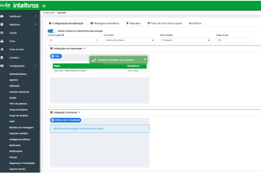
Task: Open Grupo de horários in sidebar
Action: pos(19,110)
